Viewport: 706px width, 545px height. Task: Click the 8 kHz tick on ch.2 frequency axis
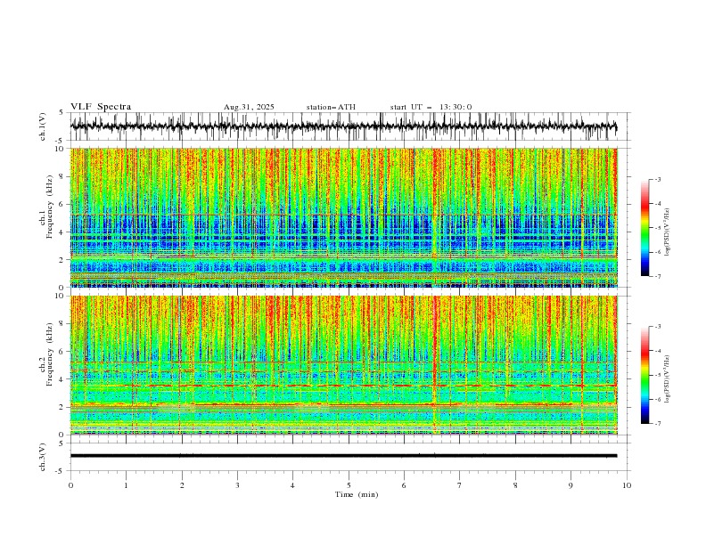coord(62,324)
